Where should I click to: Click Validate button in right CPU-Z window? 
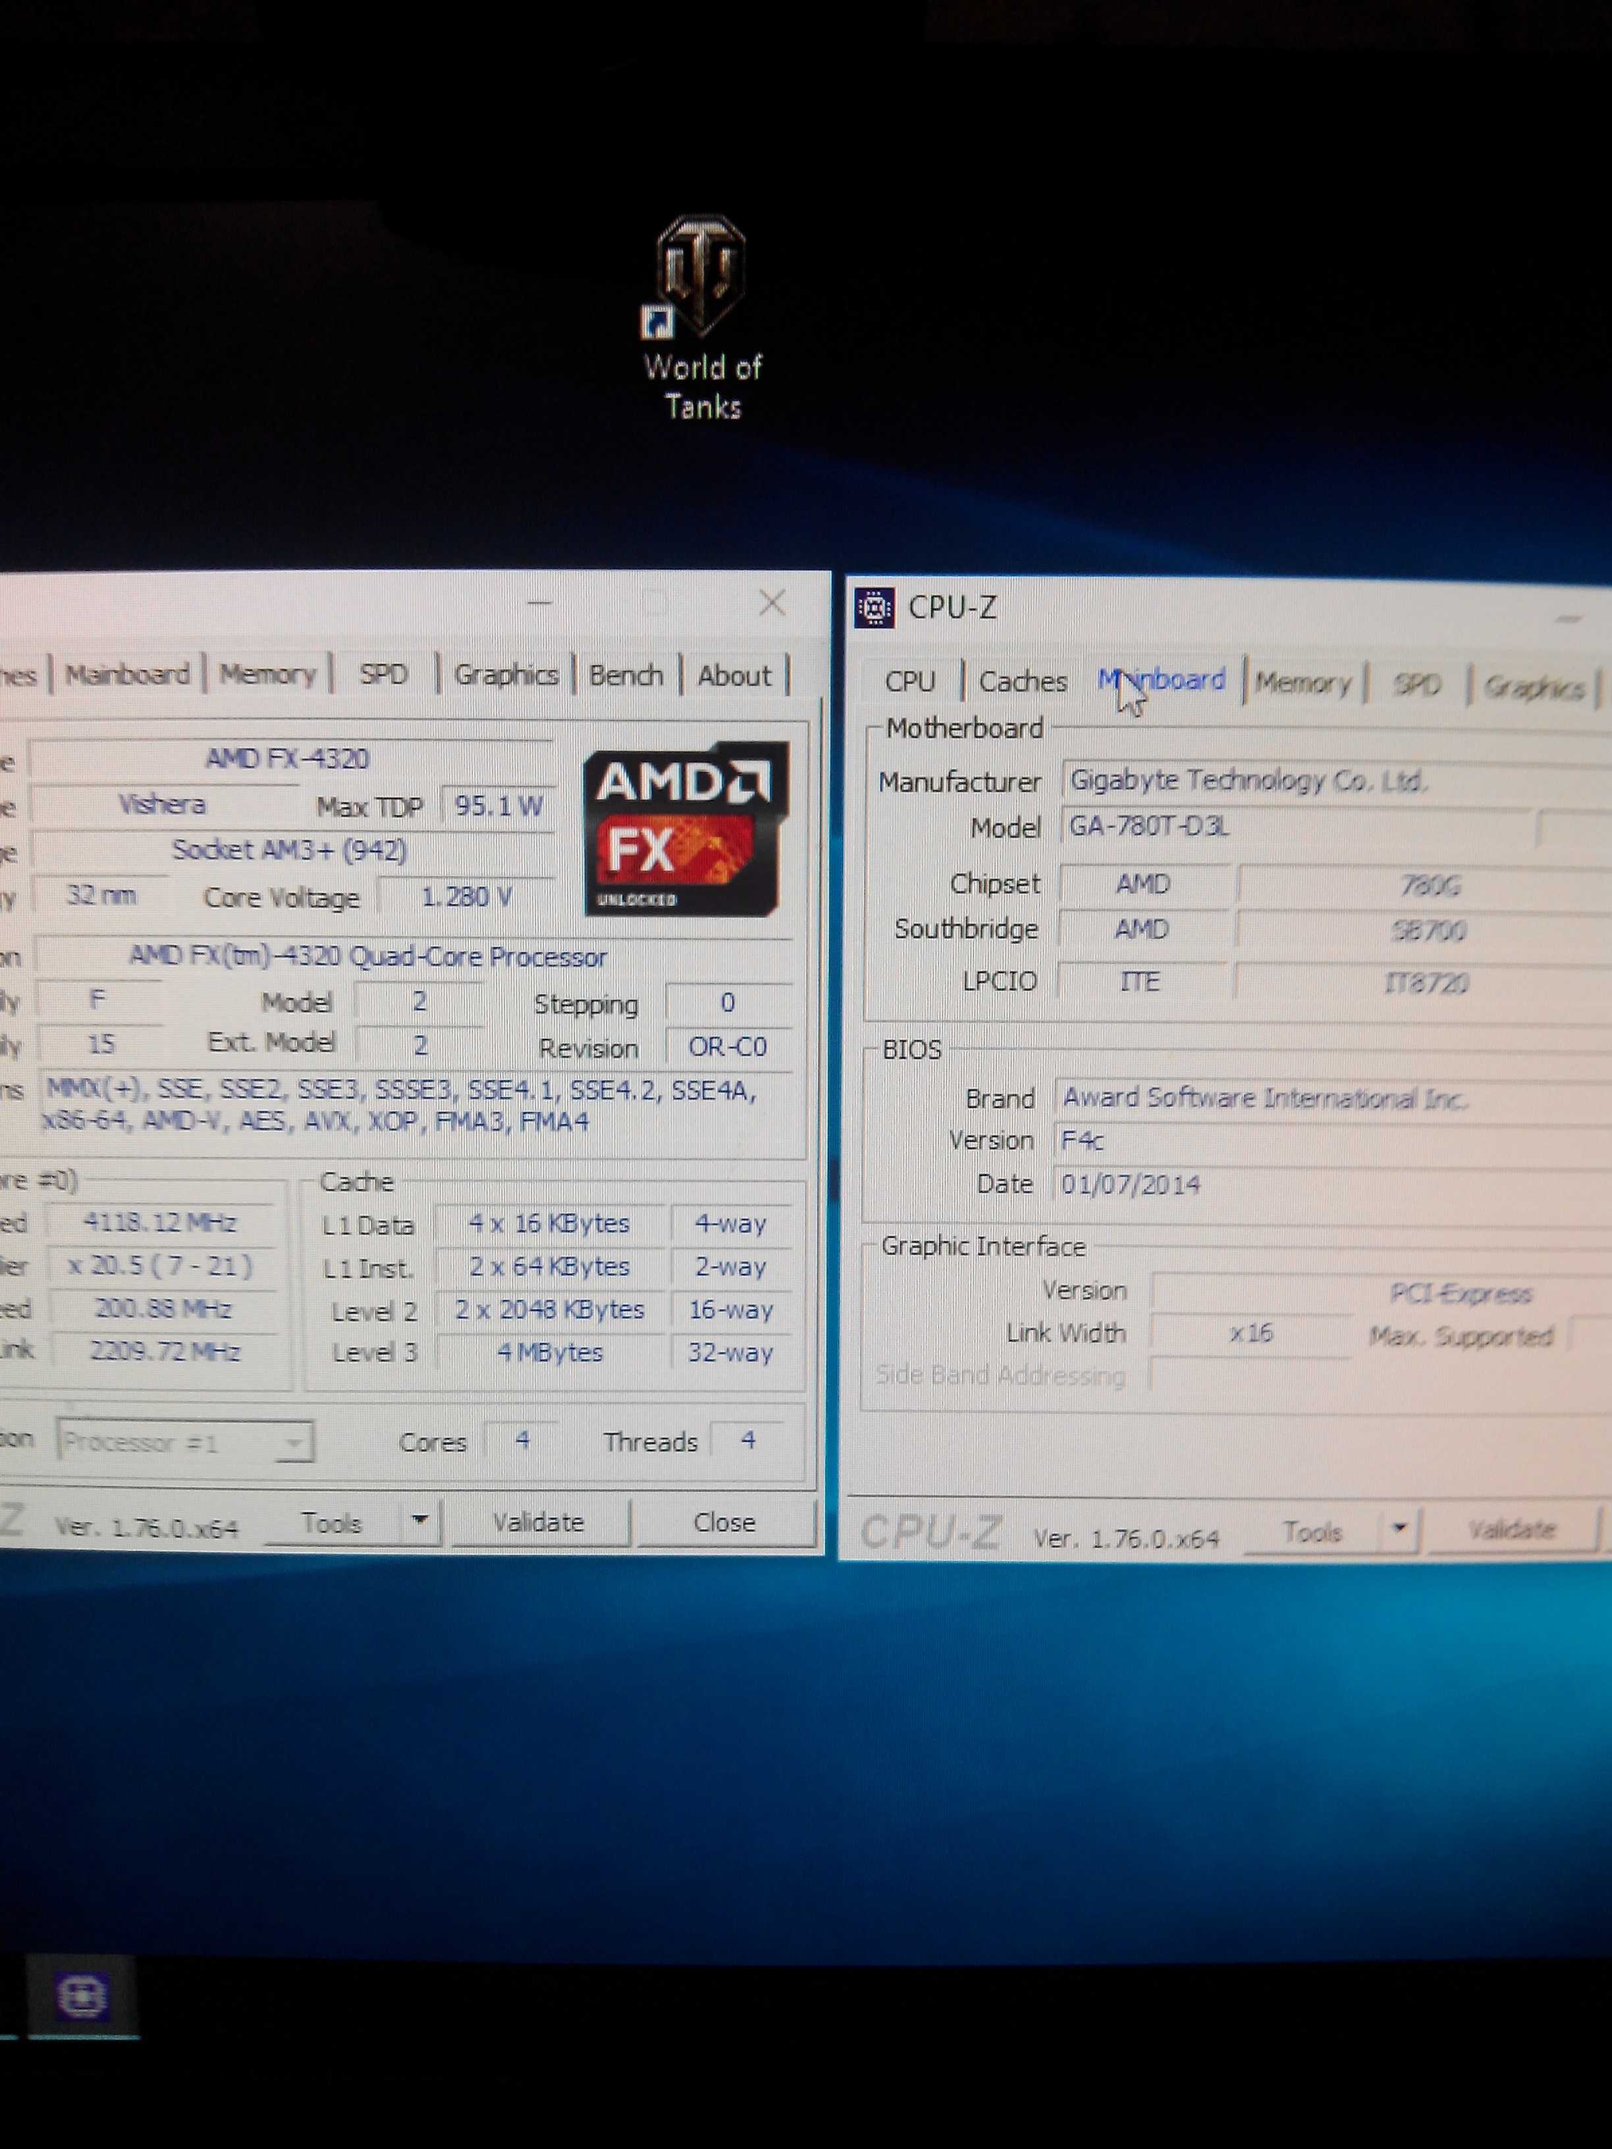pos(1512,1531)
